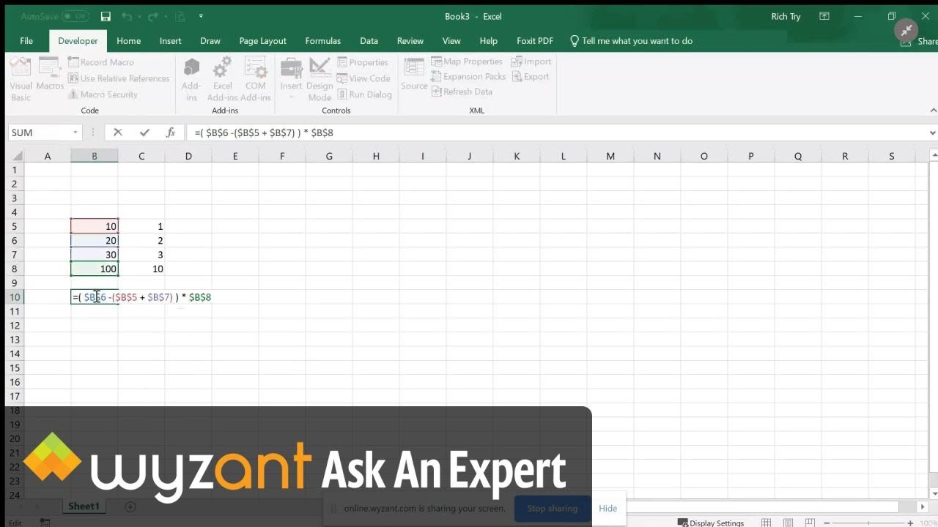Image resolution: width=938 pixels, height=527 pixels.
Task: Select column B header
Action: 94,156
